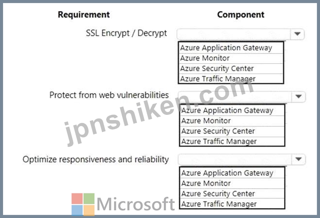The height and width of the screenshot is (218, 320).
Task: Select Azure Traffic Manager for web vulnerabilities protection
Action: pos(232,141)
